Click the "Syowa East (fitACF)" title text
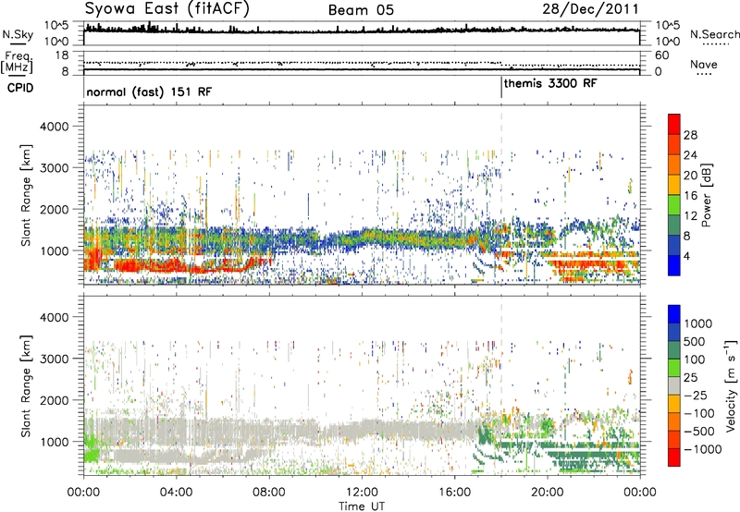 [x=167, y=8]
